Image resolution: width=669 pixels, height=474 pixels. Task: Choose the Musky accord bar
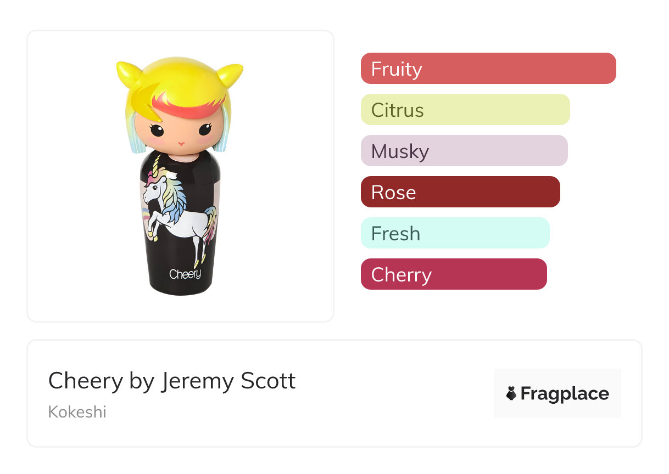point(464,151)
